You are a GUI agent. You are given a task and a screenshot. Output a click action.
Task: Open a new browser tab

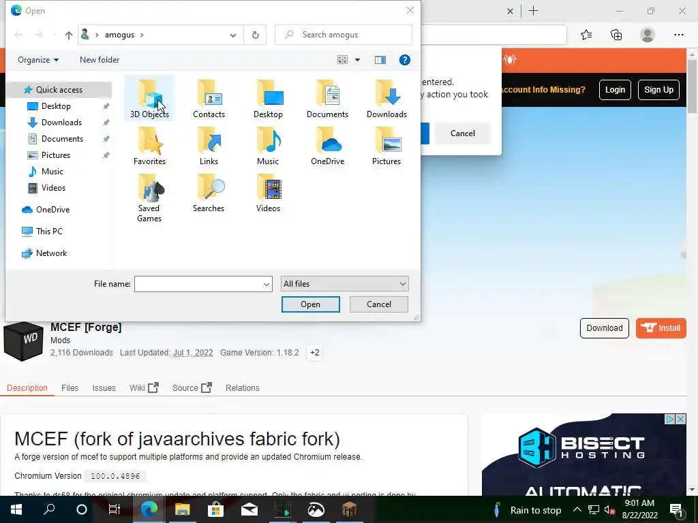click(533, 11)
